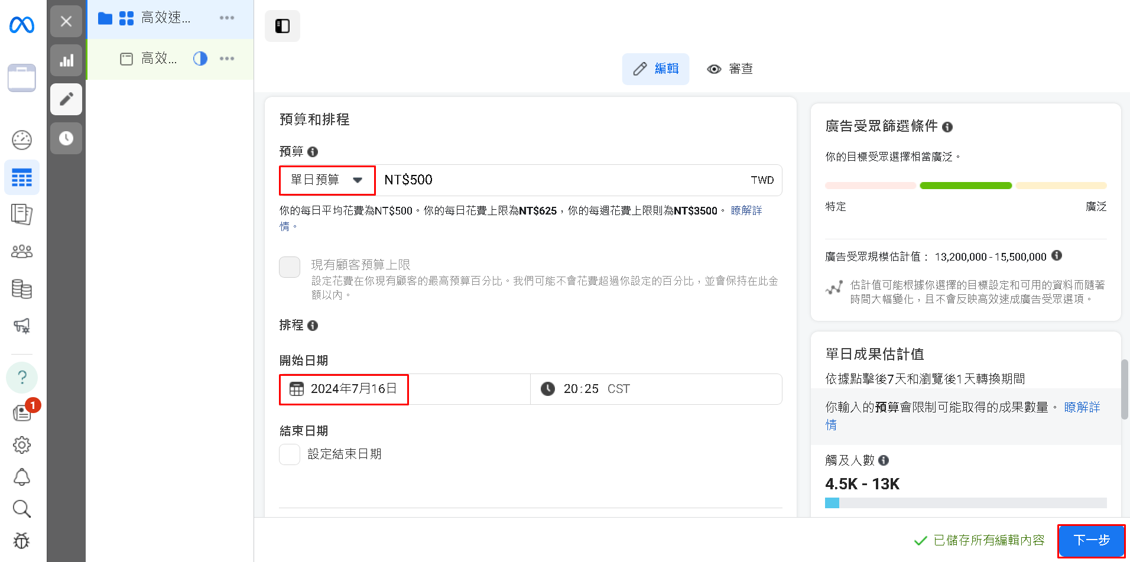Open the bar chart performance view
Image resolution: width=1130 pixels, height=562 pixels.
pos(66,60)
